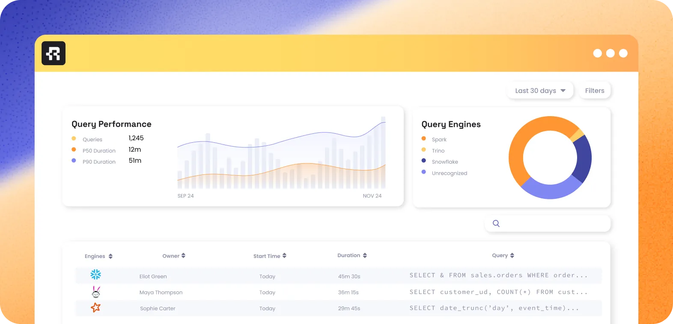Click the Queries legend label
The image size is (673, 324).
point(92,139)
